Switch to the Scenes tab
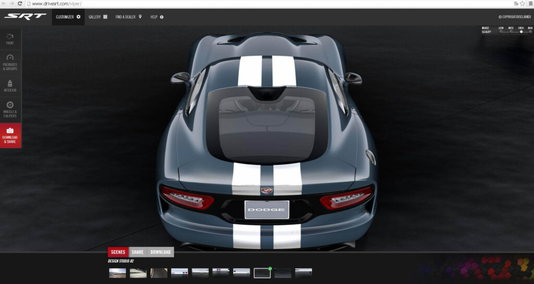The image size is (534, 284). (x=118, y=252)
